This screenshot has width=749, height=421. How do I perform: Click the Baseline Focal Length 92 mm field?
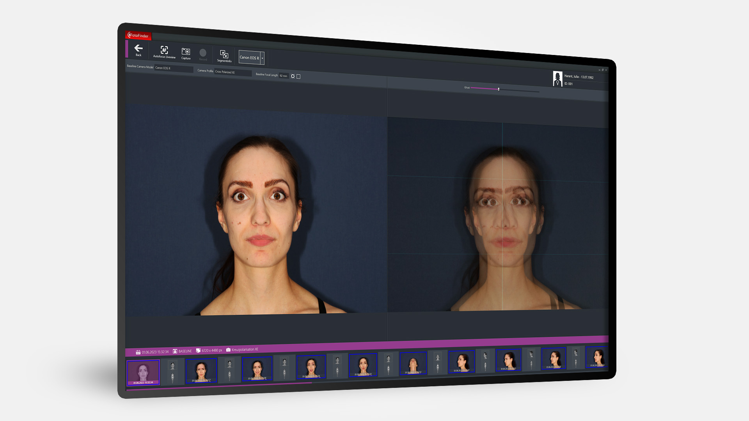tap(283, 76)
